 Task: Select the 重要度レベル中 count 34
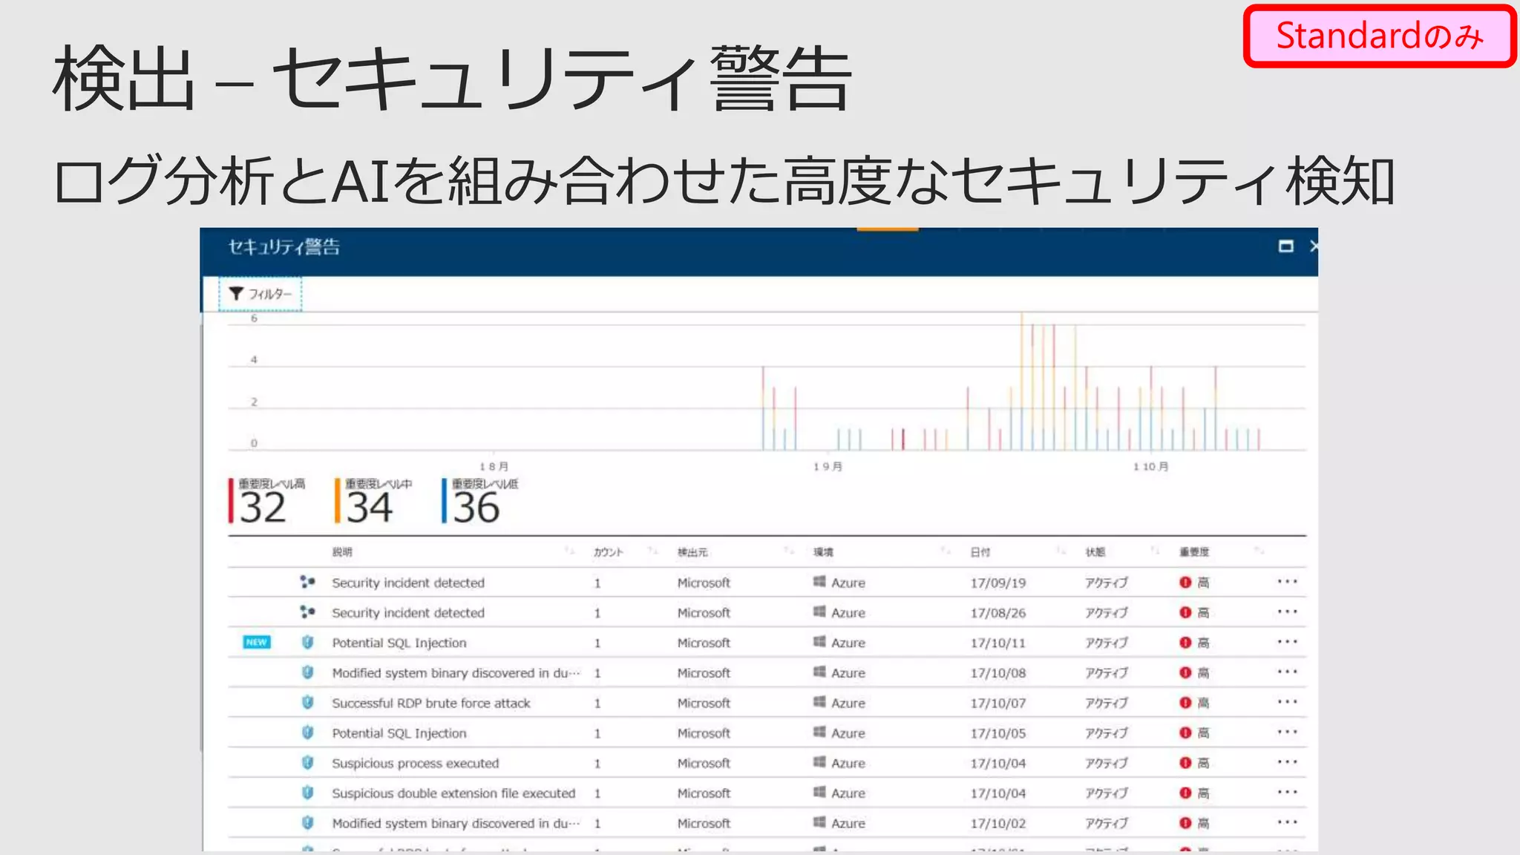click(x=370, y=508)
